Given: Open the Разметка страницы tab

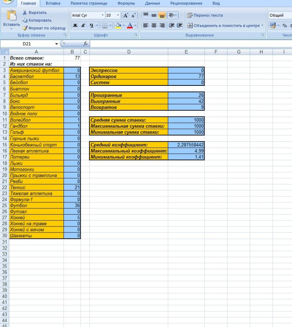Looking at the screenshot, I should pos(89,3).
